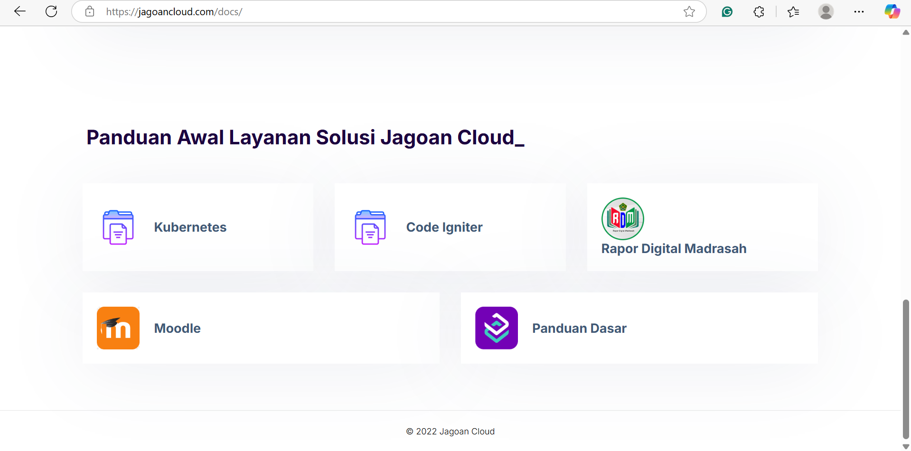Reload the page with the refresh icon
Viewport: 911px width, 451px height.
click(51, 11)
